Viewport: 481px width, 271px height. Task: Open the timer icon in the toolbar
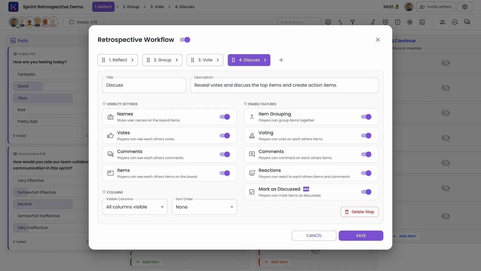[385, 22]
